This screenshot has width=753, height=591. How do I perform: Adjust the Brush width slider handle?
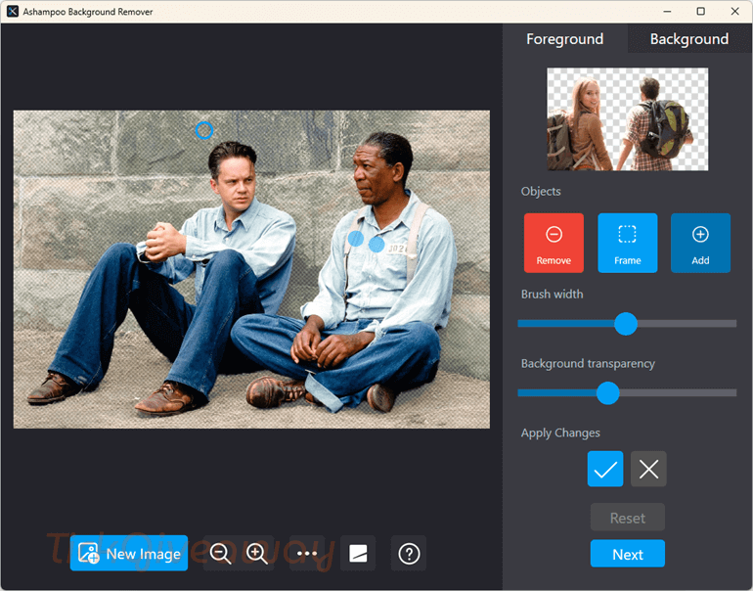coord(626,324)
